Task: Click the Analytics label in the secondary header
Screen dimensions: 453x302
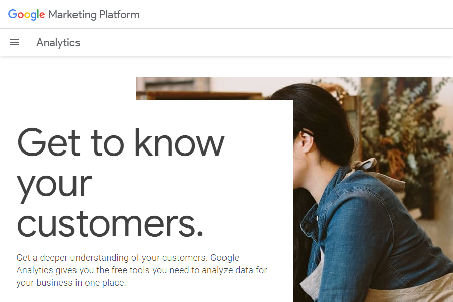Action: (x=58, y=42)
